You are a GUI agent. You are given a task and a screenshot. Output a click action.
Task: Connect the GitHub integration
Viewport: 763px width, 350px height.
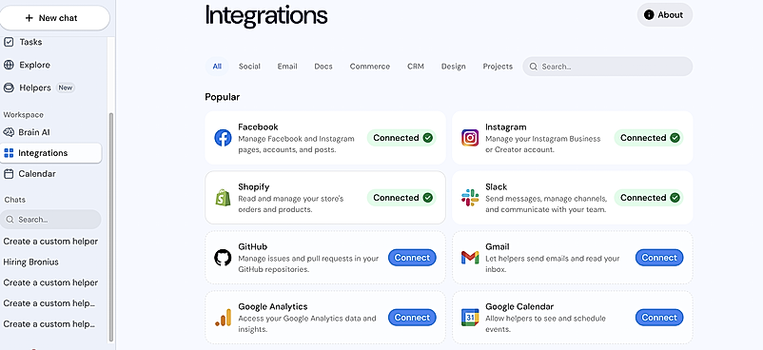(412, 258)
